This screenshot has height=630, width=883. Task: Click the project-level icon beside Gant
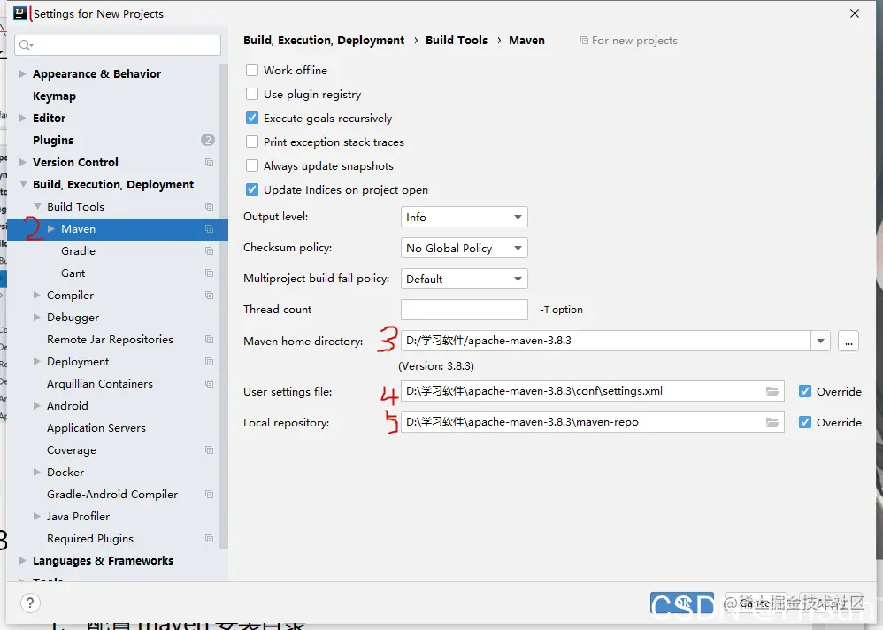click(x=210, y=273)
